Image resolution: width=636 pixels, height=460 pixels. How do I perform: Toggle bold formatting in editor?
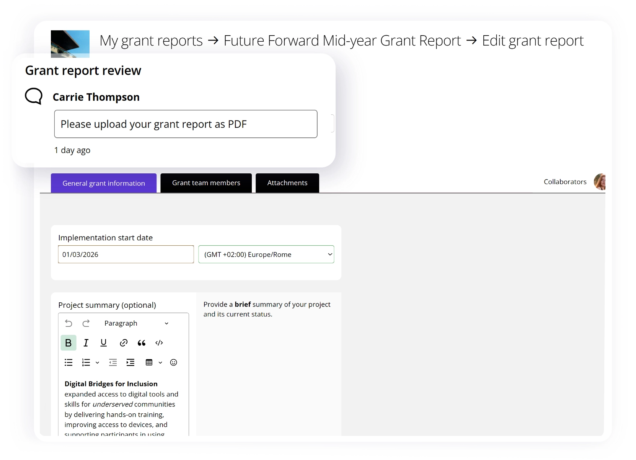(68, 343)
